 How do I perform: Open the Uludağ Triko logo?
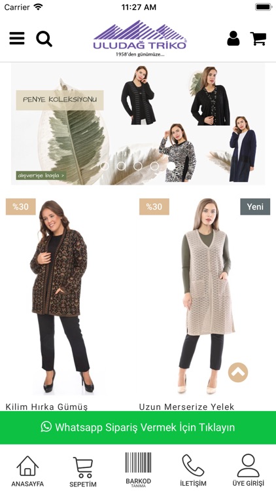coord(139,39)
